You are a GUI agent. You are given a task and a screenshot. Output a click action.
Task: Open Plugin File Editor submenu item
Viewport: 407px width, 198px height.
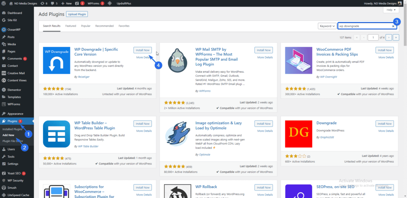13,141
